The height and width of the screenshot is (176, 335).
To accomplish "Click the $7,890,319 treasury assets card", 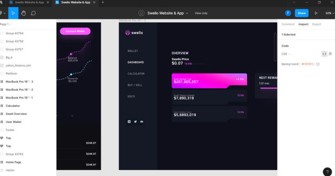I will point(210,97).
